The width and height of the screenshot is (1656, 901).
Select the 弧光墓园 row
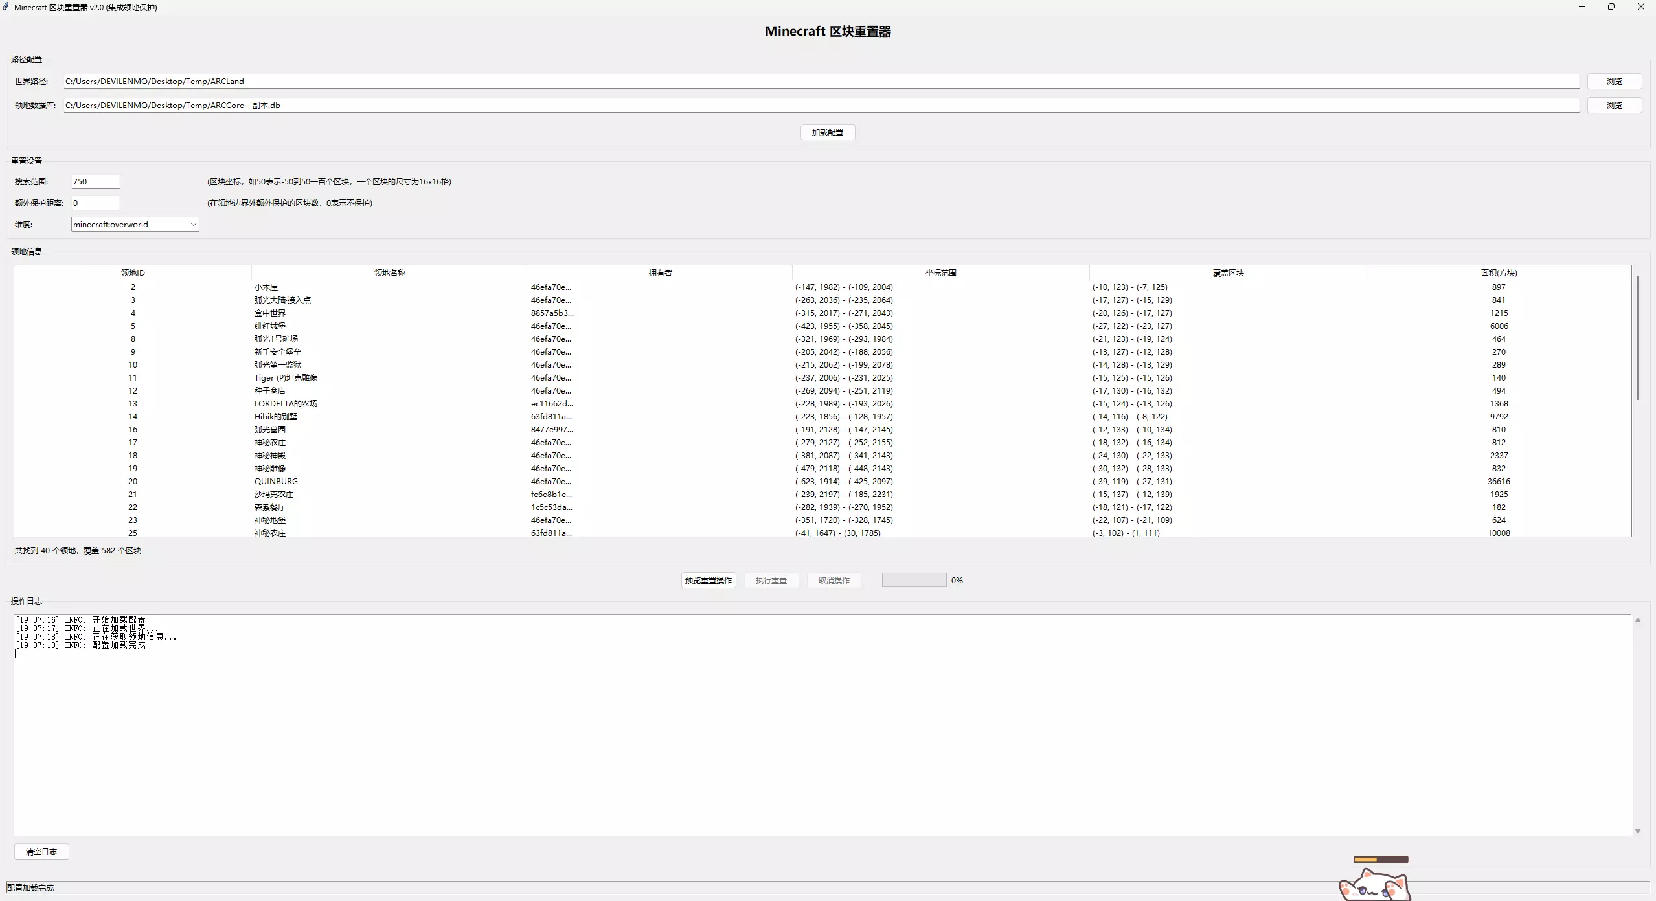point(822,429)
